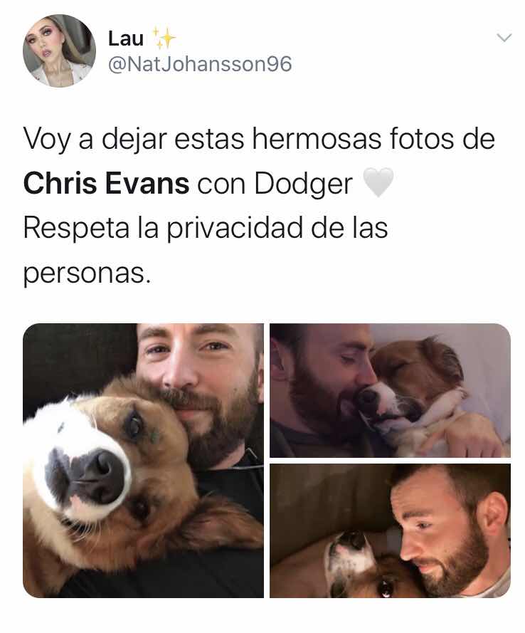Open the top-right photo of sleeping dog

pyautogui.click(x=390, y=390)
